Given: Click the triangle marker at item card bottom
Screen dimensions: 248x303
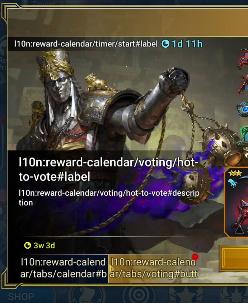Looking at the screenshot, I should coord(239,230).
